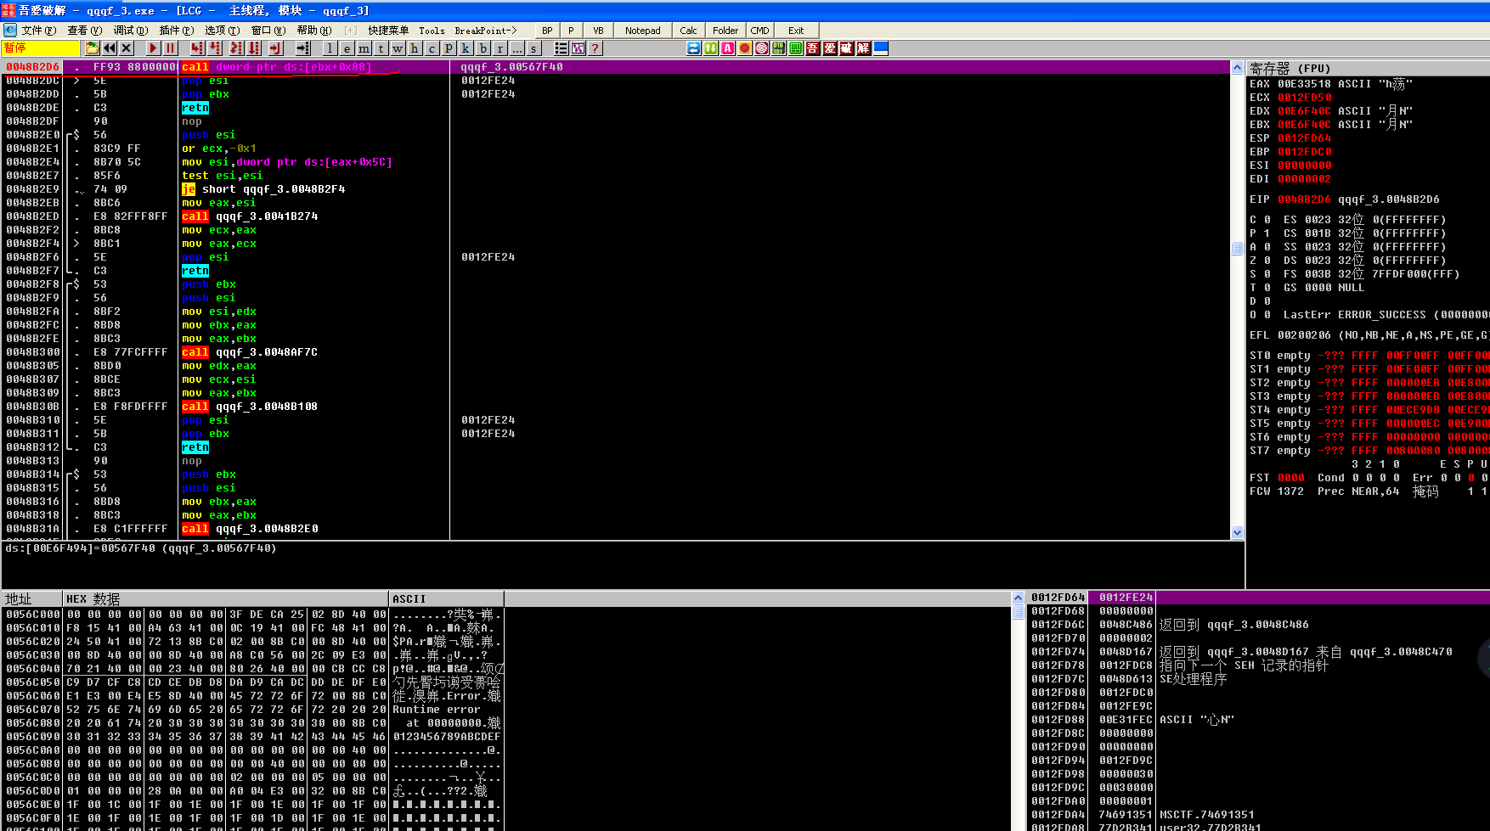The height and width of the screenshot is (831, 1490).
Task: Click the Go To Address arrow icon
Action: coord(303,48)
